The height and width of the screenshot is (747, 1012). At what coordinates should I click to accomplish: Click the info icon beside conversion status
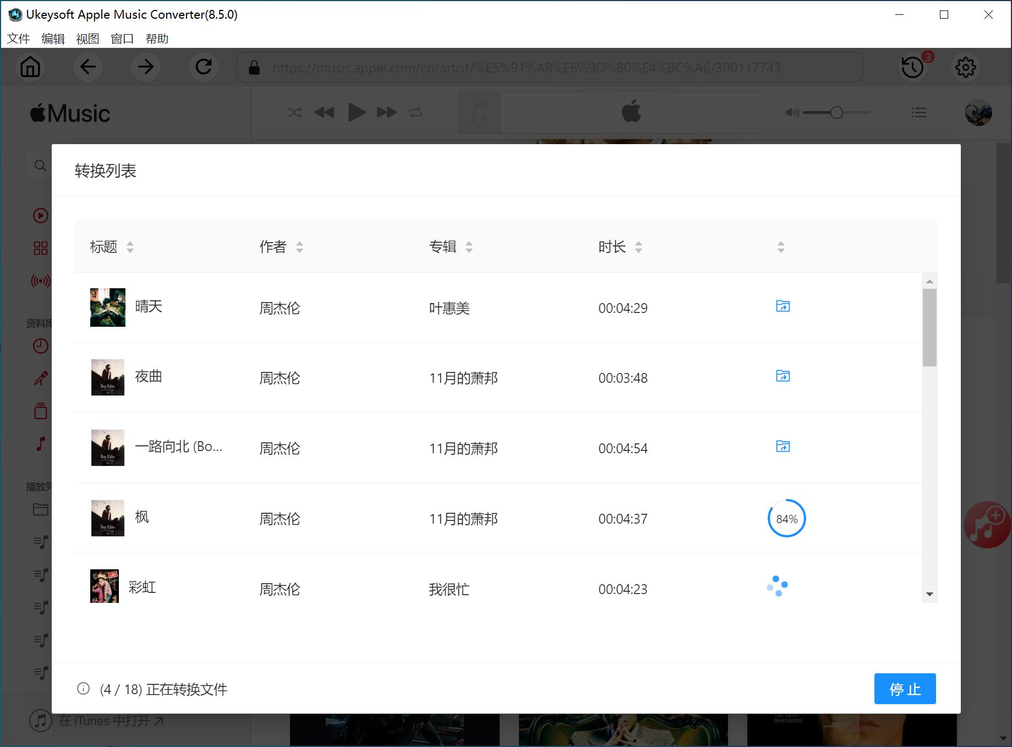coord(83,689)
